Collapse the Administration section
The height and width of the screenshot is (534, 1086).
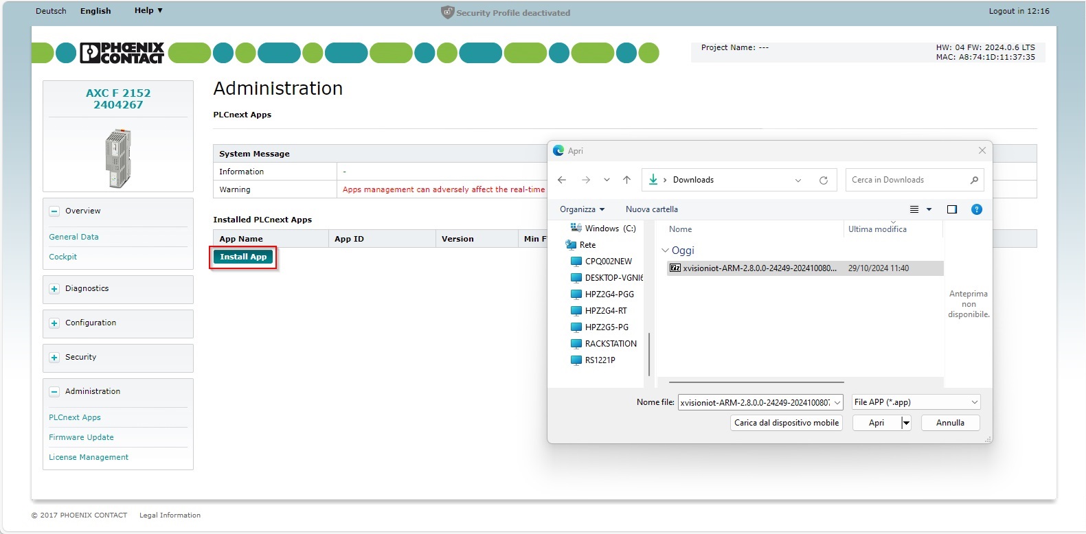pyautogui.click(x=54, y=392)
